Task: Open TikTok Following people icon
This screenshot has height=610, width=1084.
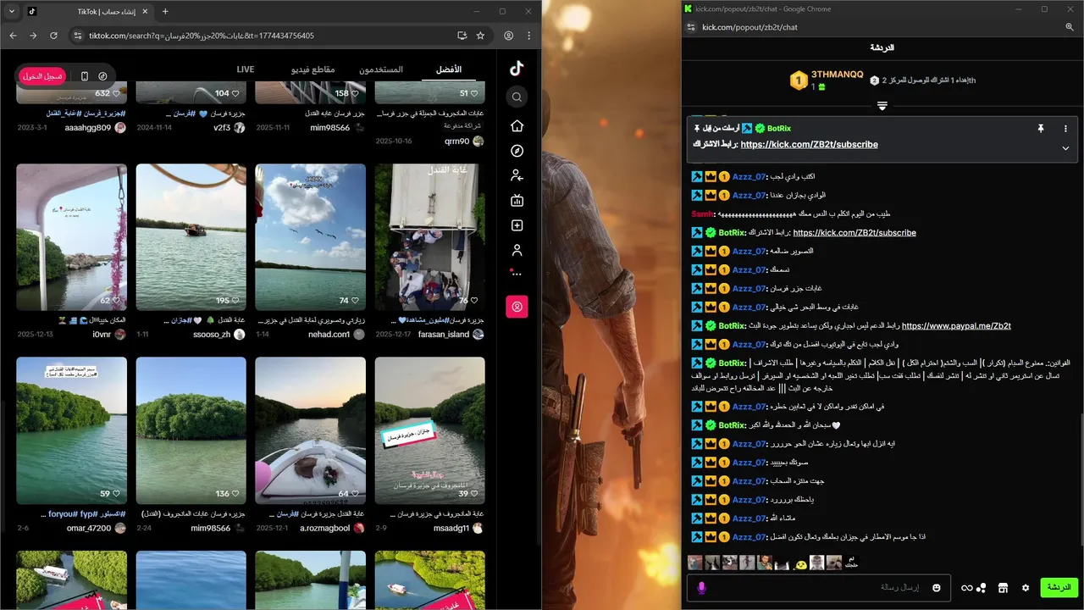Action: click(517, 175)
